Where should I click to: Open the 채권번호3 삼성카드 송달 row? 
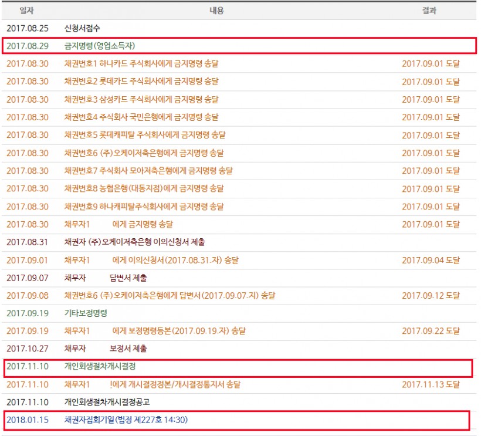point(239,99)
